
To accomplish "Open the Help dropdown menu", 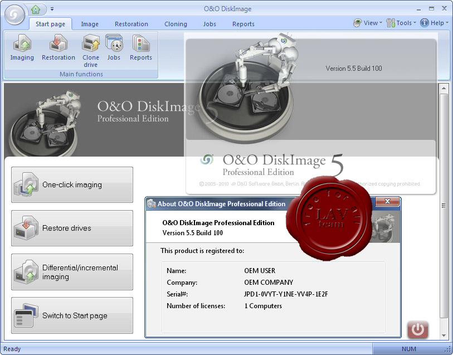I will tap(434, 23).
